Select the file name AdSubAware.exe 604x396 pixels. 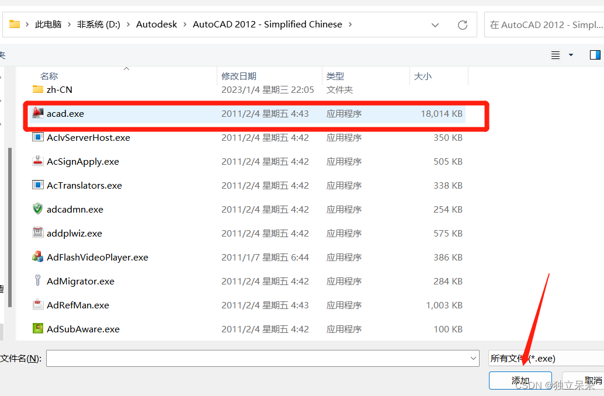click(x=83, y=329)
